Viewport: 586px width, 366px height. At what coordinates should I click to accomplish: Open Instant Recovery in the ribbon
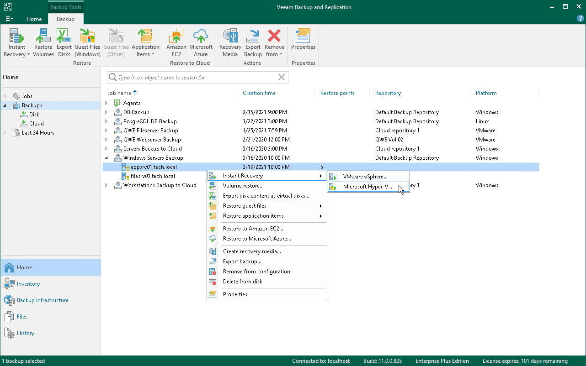tap(17, 43)
